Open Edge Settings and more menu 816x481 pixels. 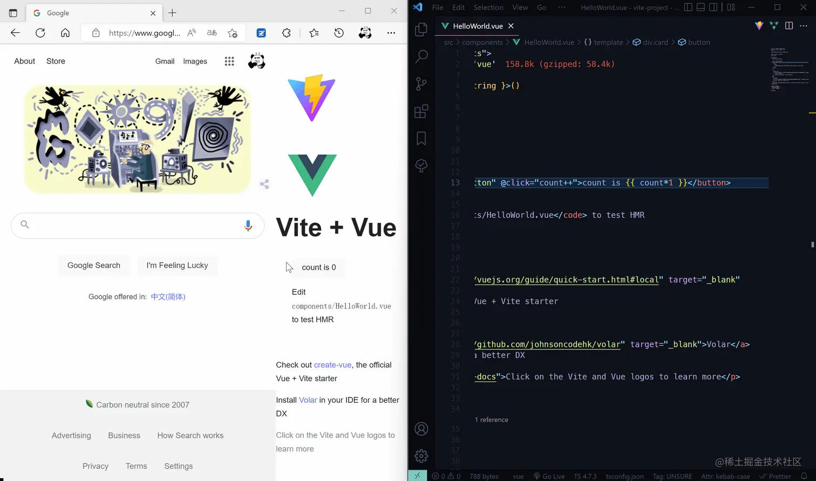[x=391, y=33]
